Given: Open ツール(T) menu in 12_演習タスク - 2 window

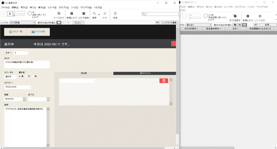Looking at the screenshot, I should tap(251, 7).
